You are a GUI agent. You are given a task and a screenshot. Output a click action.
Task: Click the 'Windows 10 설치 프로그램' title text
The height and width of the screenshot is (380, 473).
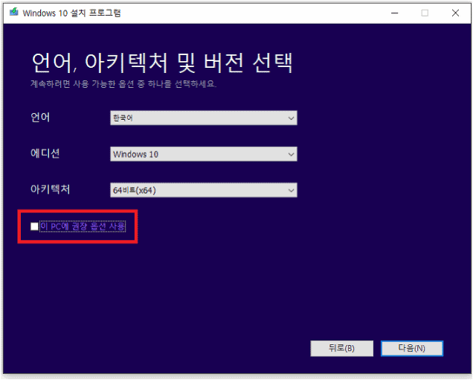tap(72, 13)
